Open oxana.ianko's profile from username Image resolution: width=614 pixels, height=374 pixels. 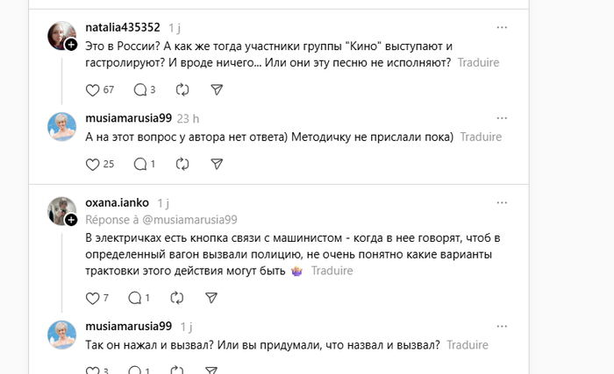pos(118,202)
